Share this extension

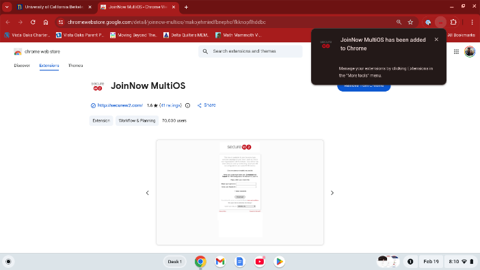[x=206, y=105]
